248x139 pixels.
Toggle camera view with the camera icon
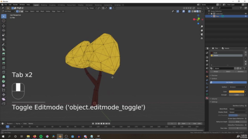pos(201,34)
